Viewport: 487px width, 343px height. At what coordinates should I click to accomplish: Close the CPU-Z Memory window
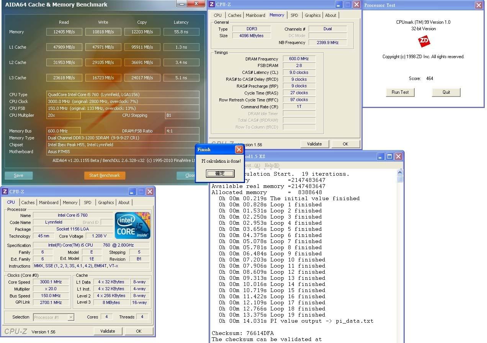356,5
